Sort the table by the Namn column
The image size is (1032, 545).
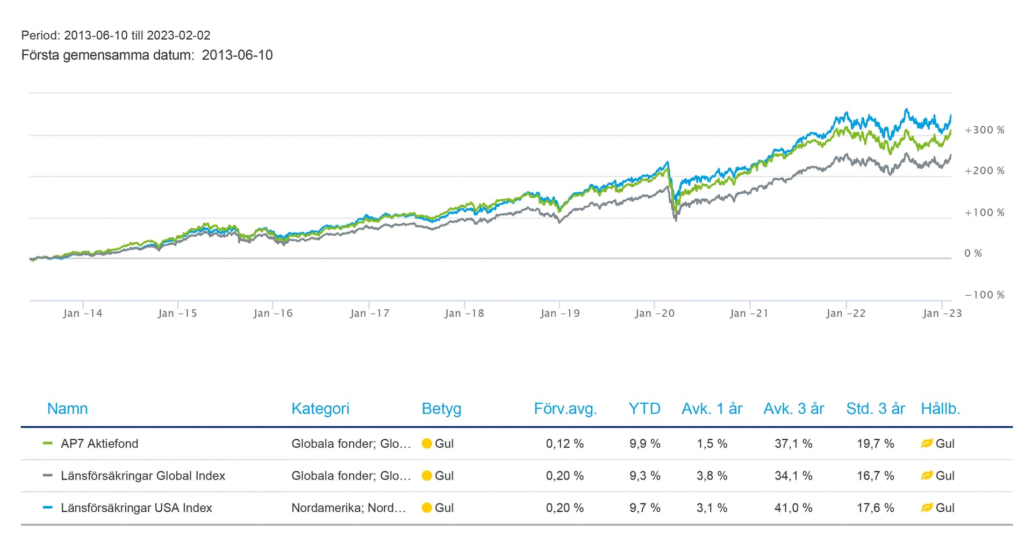(67, 409)
